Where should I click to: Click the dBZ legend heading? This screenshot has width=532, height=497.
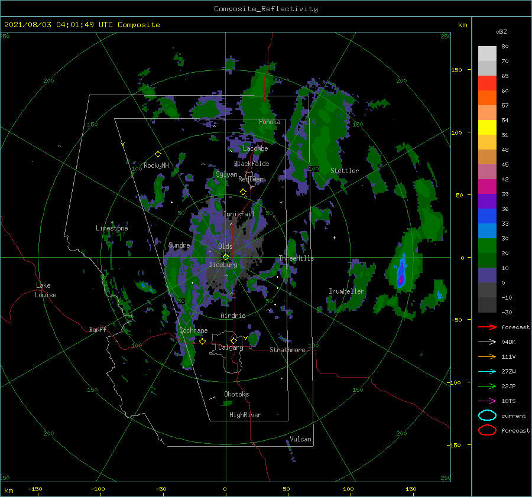point(501,32)
